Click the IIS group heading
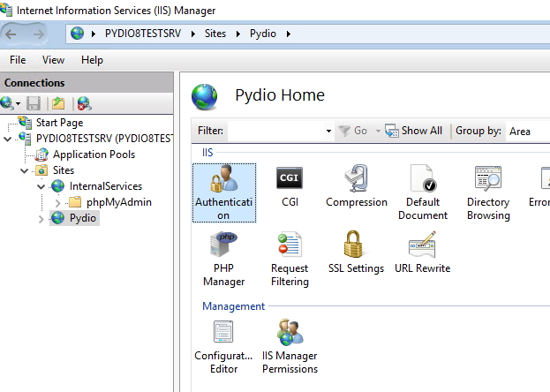This screenshot has width=550, height=392. [x=207, y=153]
